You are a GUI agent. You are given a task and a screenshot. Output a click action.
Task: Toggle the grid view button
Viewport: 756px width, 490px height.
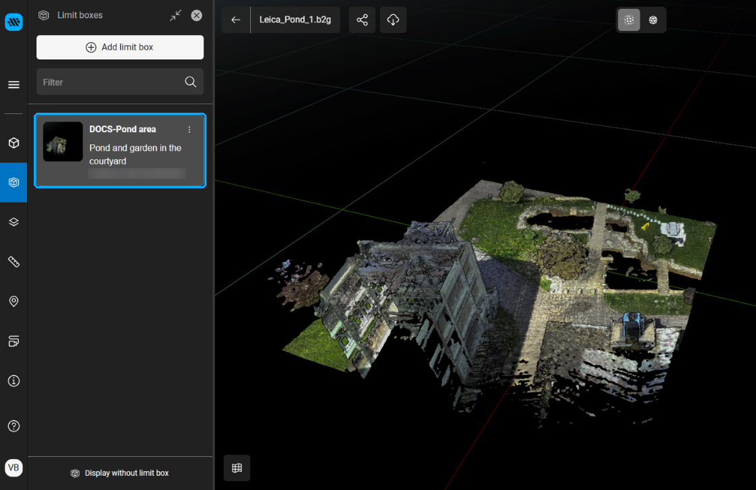click(237, 468)
